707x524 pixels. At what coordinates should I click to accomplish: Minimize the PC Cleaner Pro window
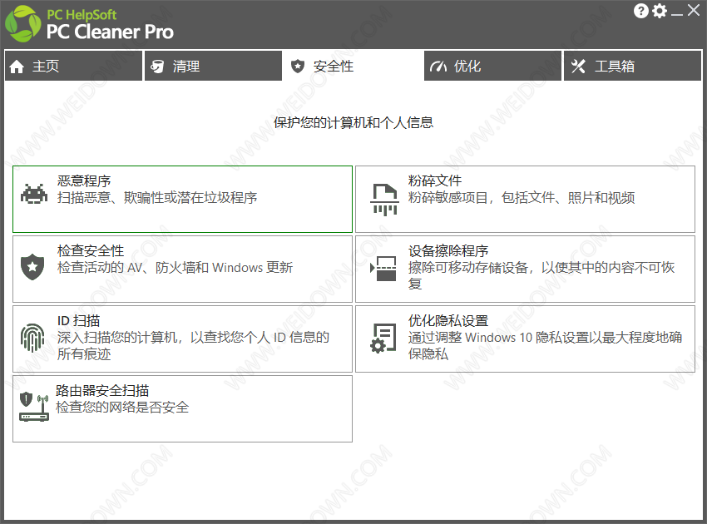coord(677,11)
